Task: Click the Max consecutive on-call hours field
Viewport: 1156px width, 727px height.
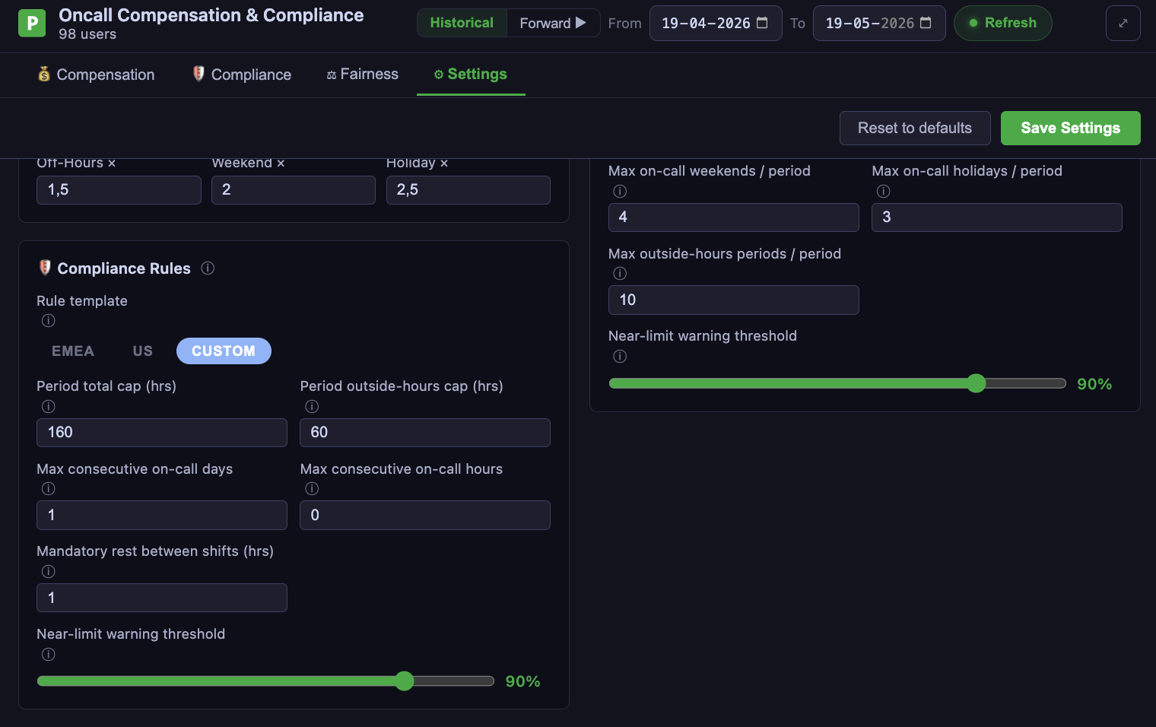Action: click(x=425, y=515)
